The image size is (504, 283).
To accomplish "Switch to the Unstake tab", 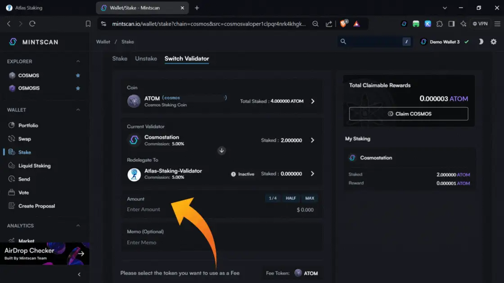I will click(146, 59).
